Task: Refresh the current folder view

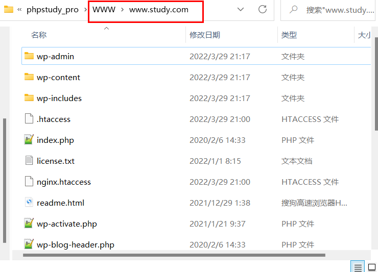Action: 262,9
